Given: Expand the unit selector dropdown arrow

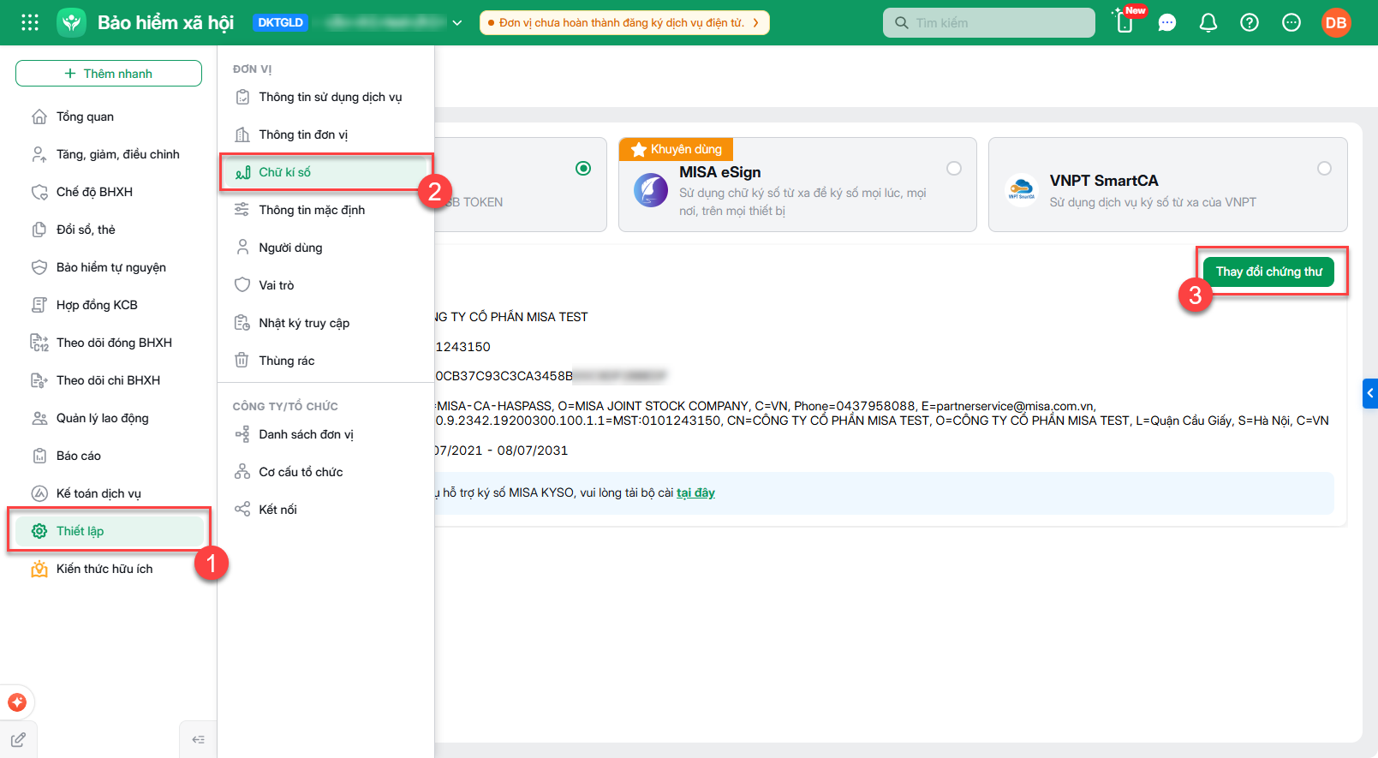Looking at the screenshot, I should 457,23.
